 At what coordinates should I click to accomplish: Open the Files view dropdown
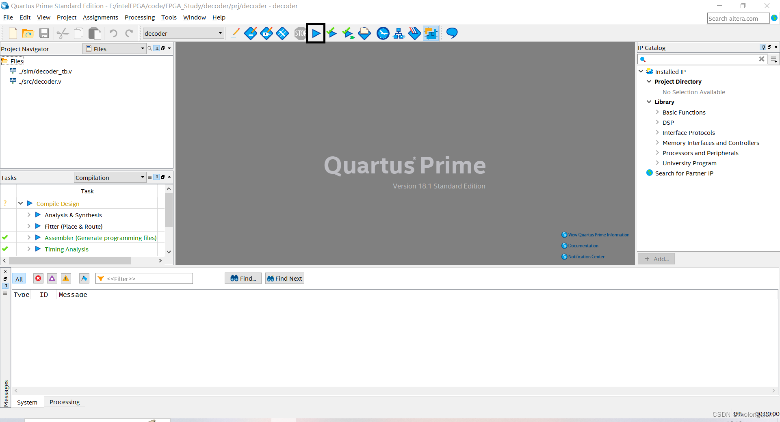[115, 49]
